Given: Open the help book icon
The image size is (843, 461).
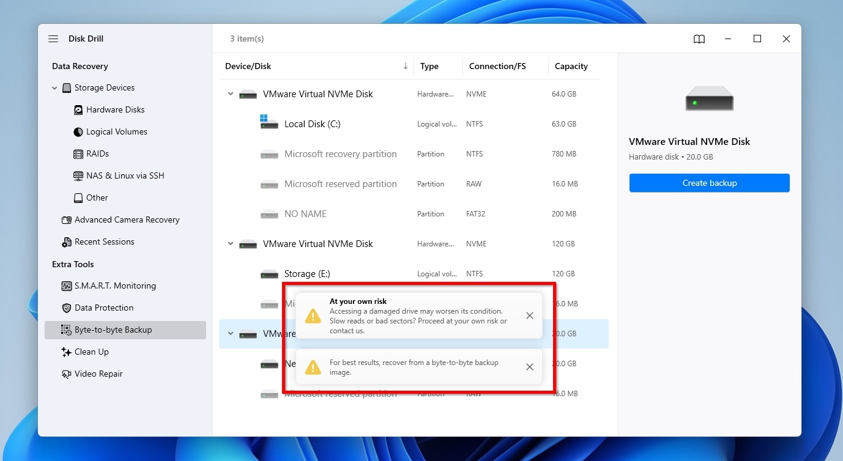Looking at the screenshot, I should coord(699,39).
